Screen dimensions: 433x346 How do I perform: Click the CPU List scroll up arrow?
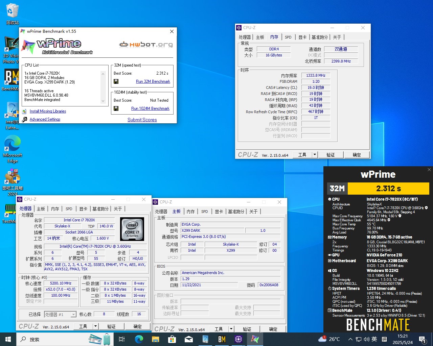click(x=103, y=74)
